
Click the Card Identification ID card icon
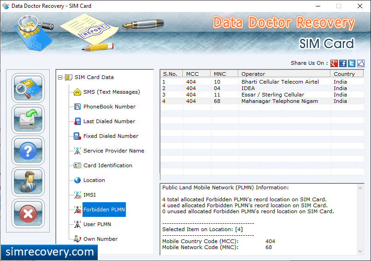pyautogui.click(x=77, y=165)
